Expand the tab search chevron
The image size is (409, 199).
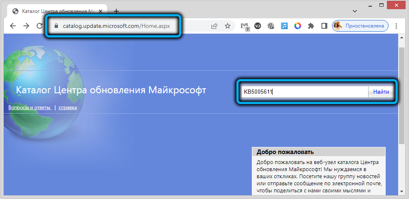(354, 11)
